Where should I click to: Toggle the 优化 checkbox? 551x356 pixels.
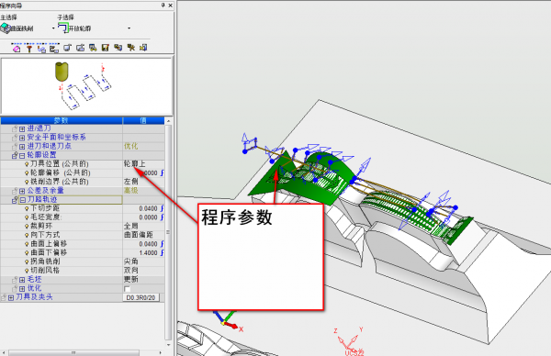(x=128, y=289)
